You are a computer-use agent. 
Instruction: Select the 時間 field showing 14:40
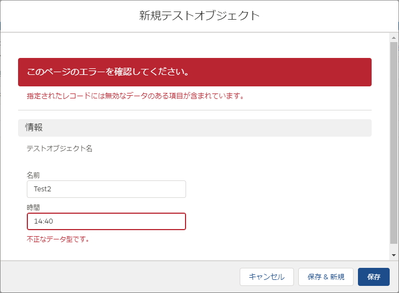tap(106, 221)
